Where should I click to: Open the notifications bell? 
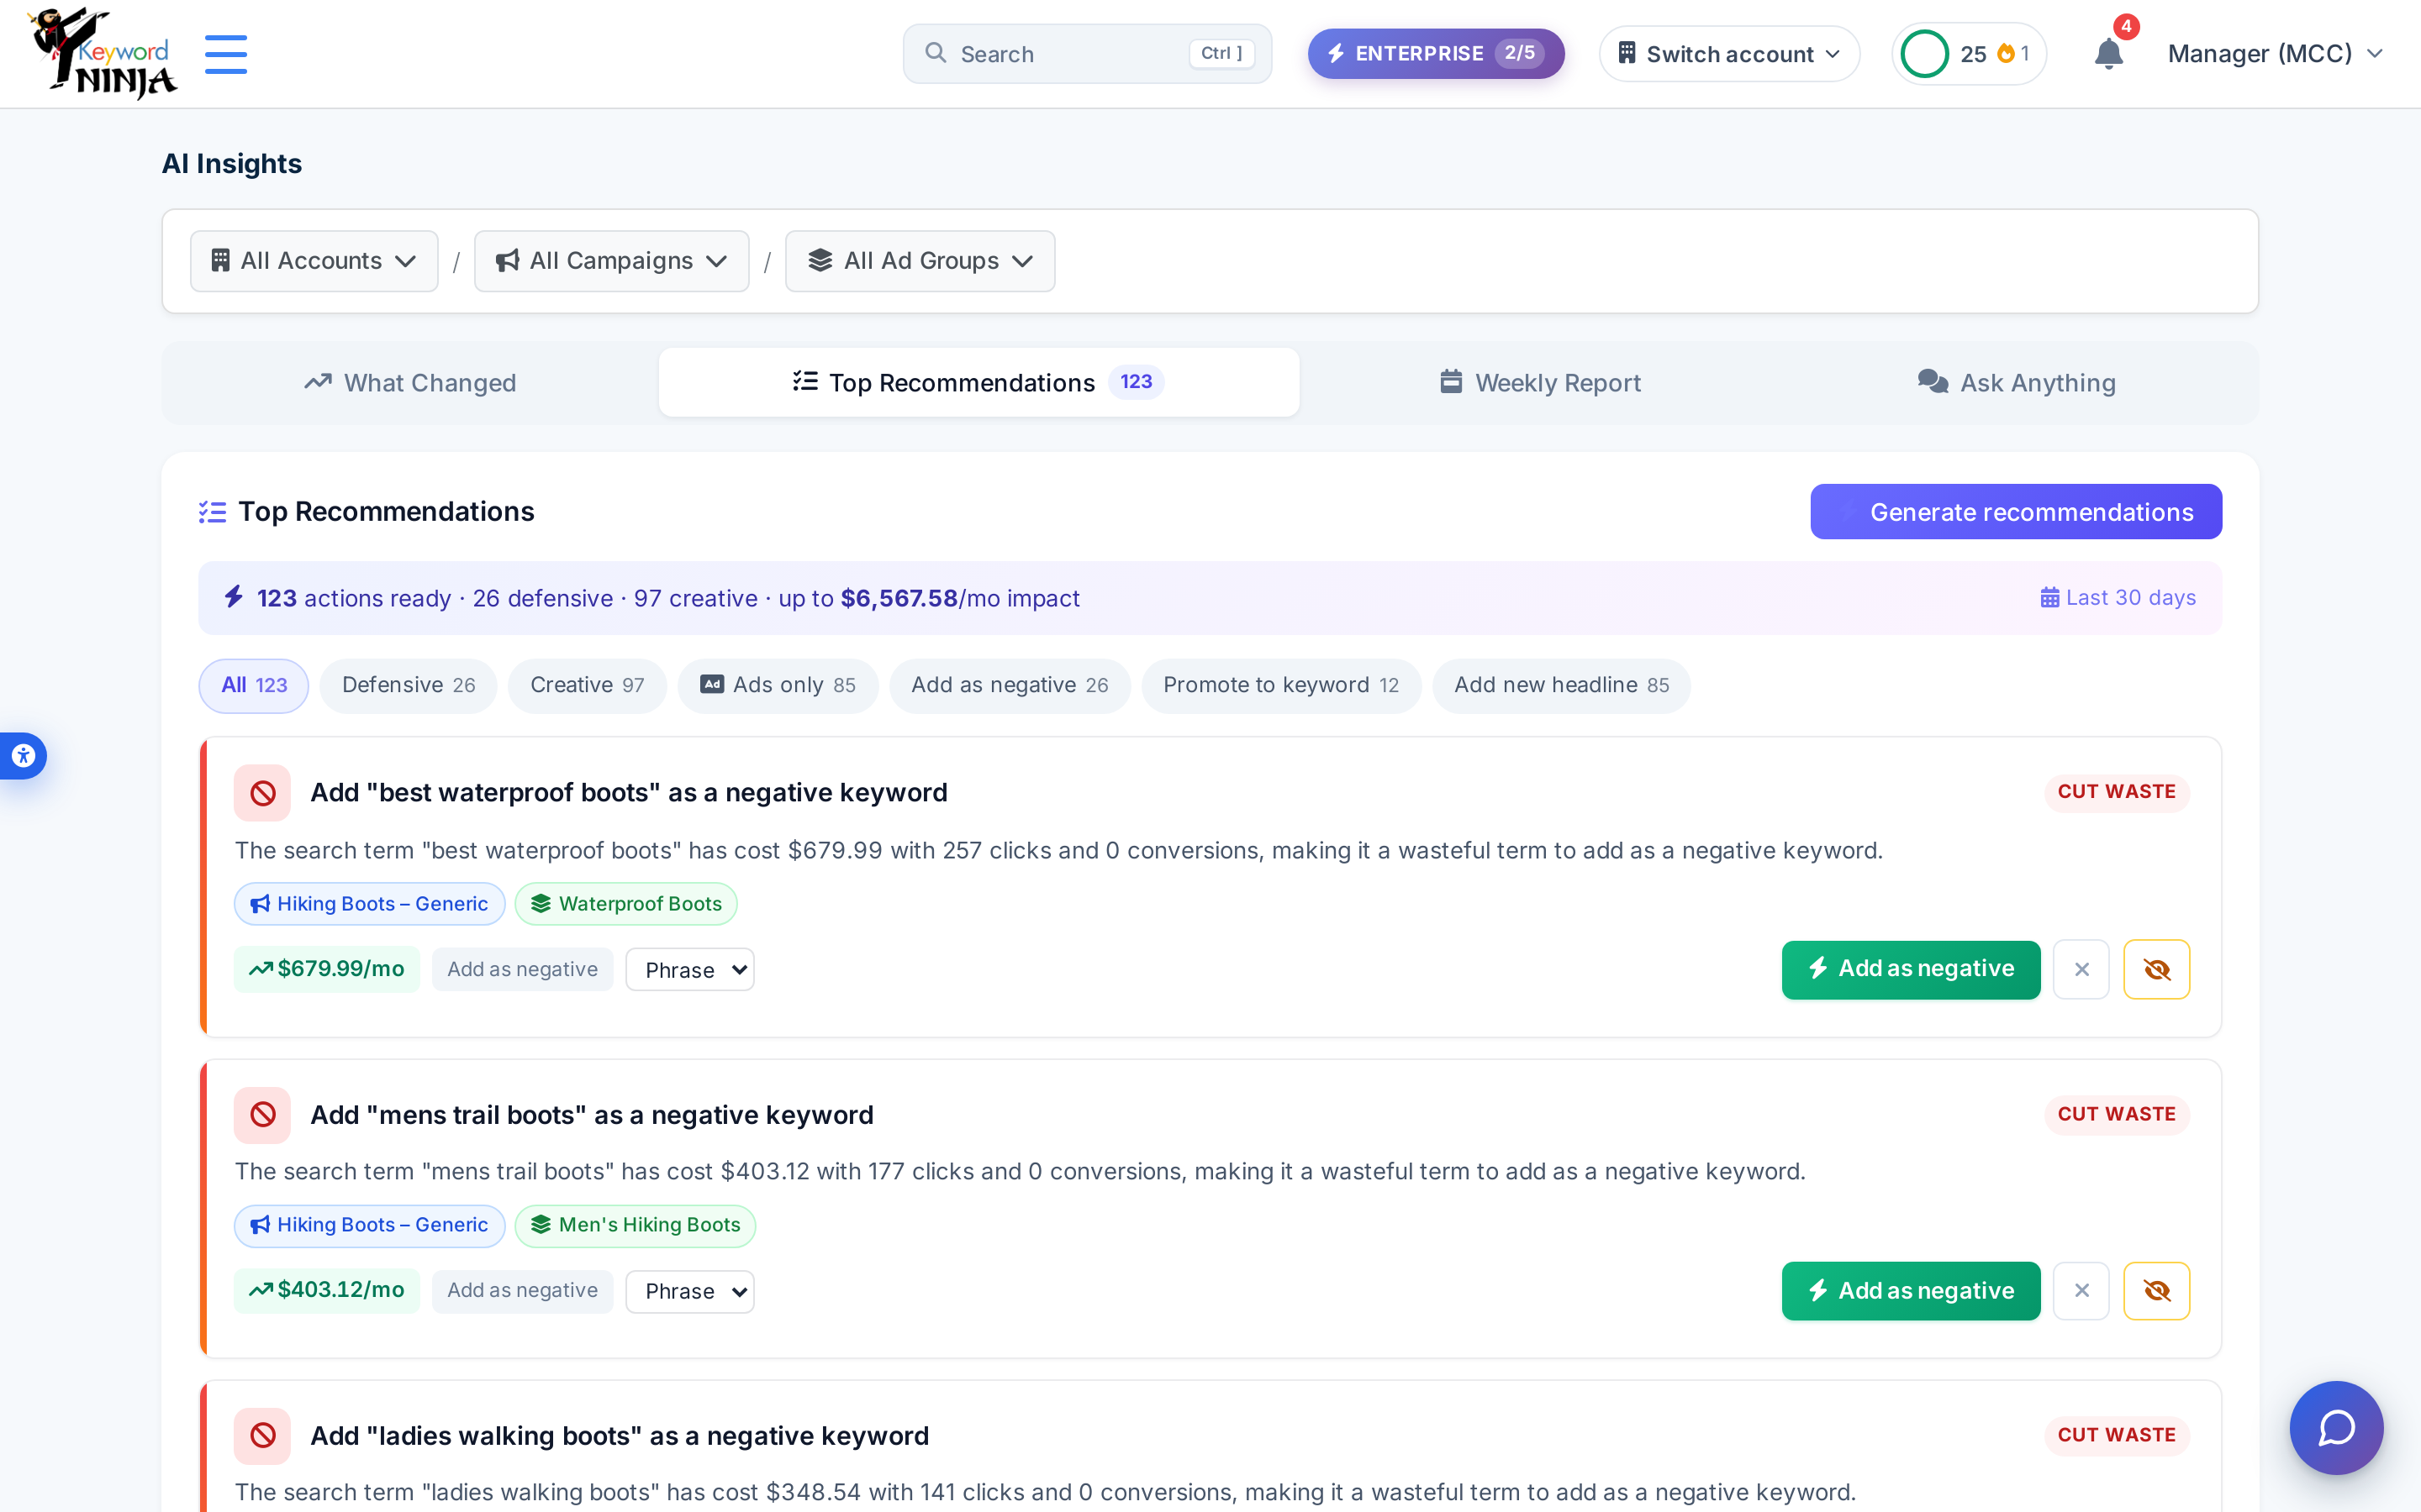coord(2108,54)
